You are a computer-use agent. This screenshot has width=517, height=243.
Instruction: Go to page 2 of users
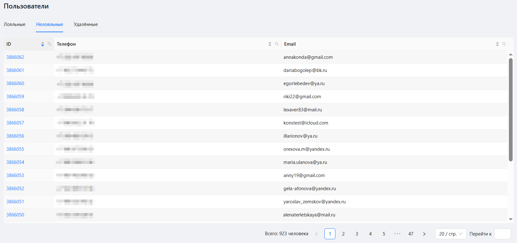pos(343,234)
